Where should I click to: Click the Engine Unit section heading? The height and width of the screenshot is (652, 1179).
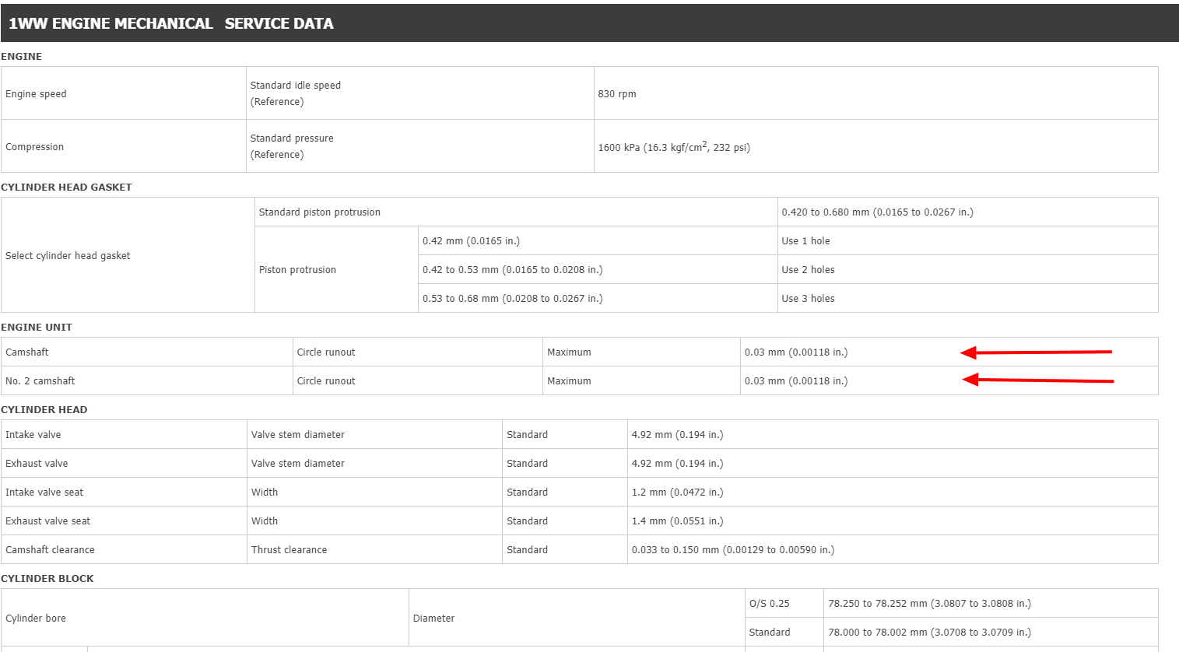(x=37, y=327)
